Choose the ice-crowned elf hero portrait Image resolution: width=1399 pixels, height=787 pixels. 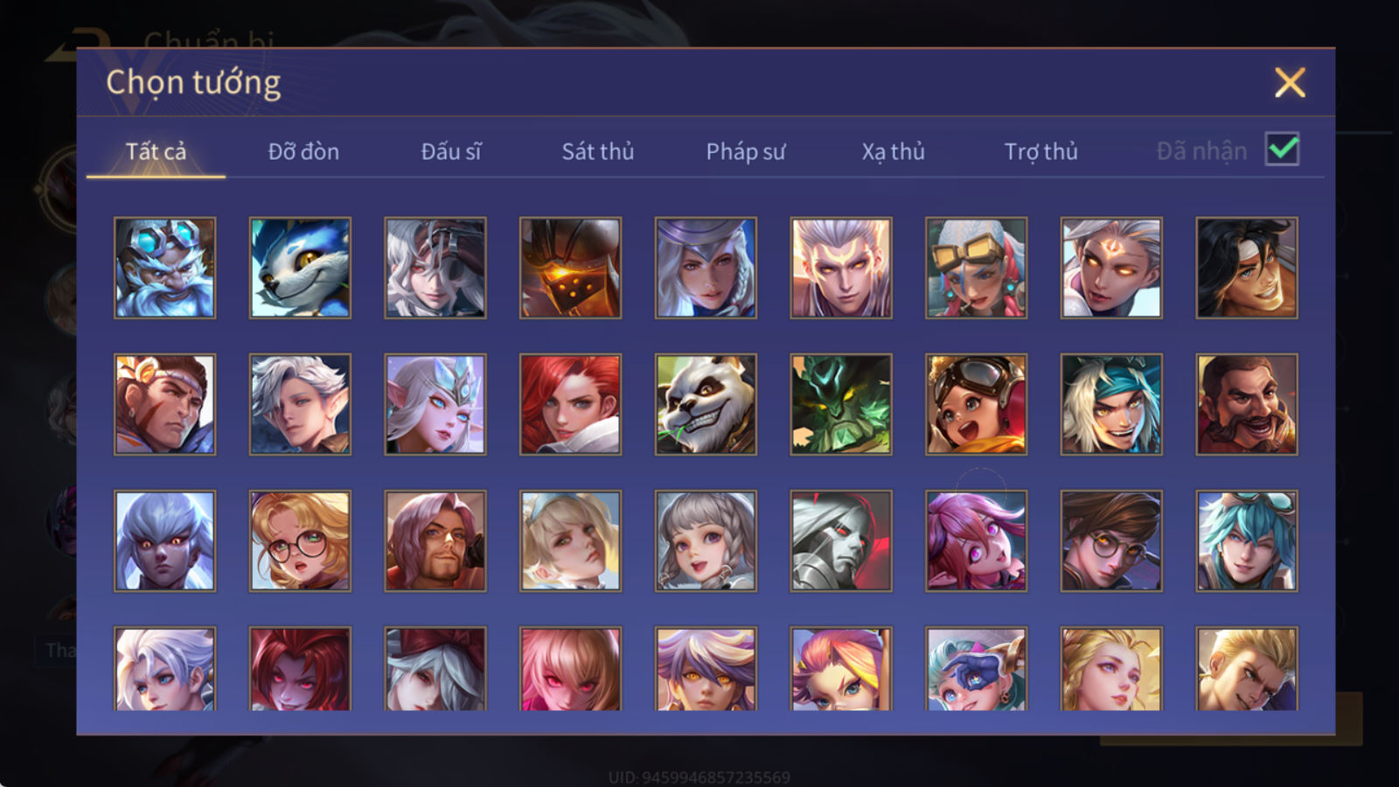pos(435,404)
